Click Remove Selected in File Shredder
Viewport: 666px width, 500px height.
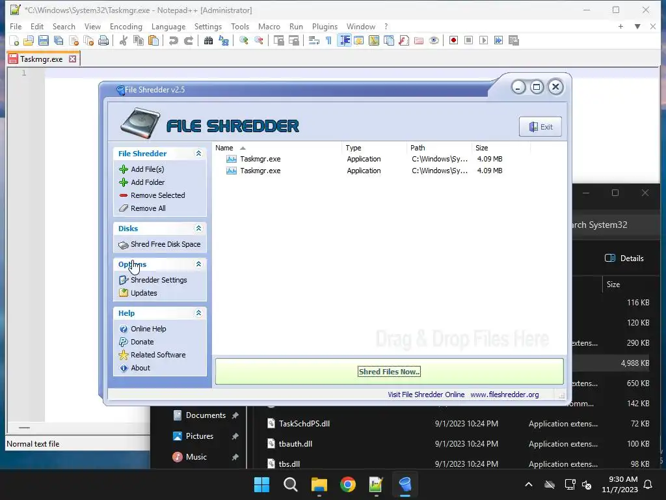pyautogui.click(x=152, y=195)
